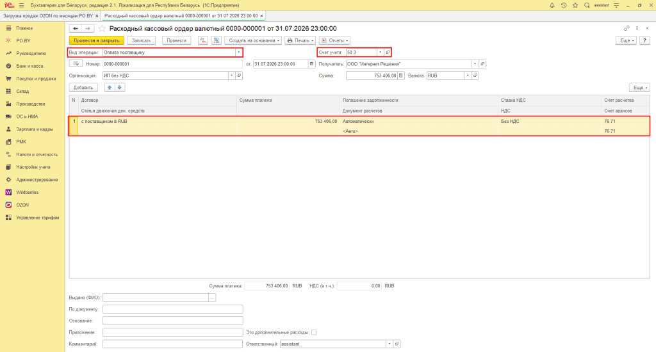Open table Еще menu above grid
The image size is (656, 352).
point(639,88)
